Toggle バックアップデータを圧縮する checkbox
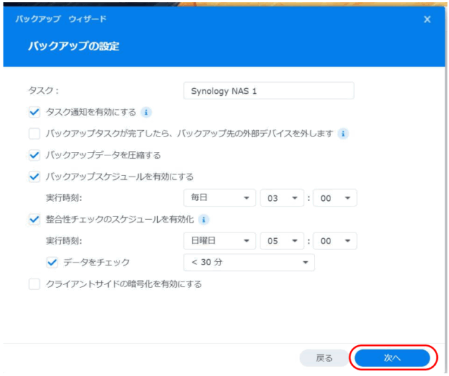This screenshot has width=449, height=376. point(34,155)
